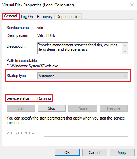The width and height of the screenshot is (137, 159).
Task: Click the greyed-out Resume button
Action: click(114, 108)
